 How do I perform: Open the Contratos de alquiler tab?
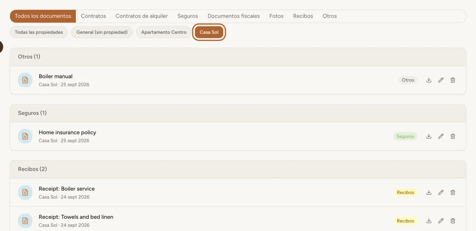[x=142, y=16]
